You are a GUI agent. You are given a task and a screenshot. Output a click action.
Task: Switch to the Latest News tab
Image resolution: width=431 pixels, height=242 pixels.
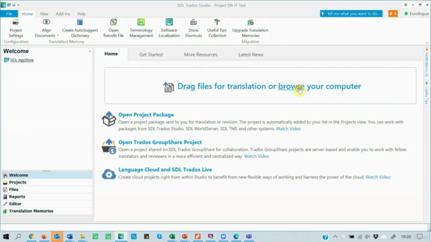point(251,54)
